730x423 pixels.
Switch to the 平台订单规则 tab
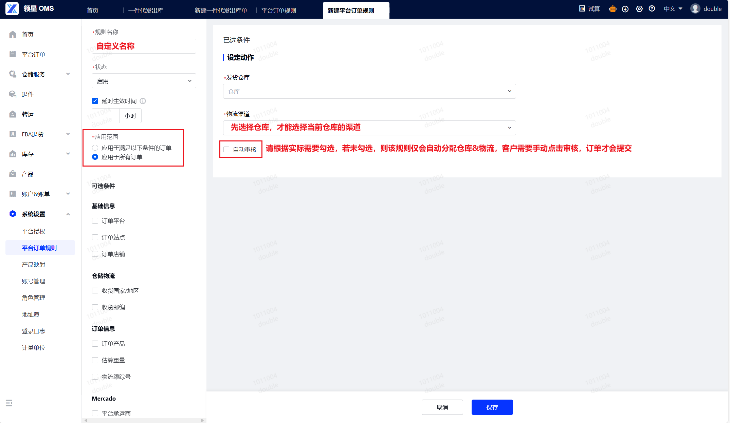278,11
